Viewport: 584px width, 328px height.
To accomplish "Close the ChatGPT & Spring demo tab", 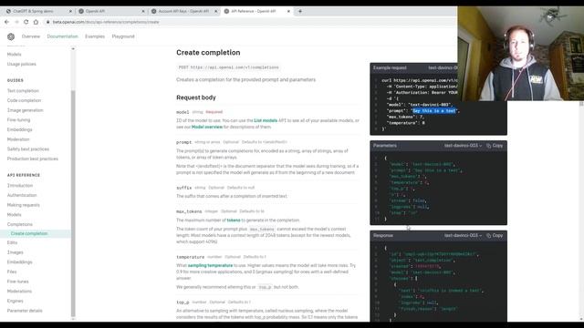I will (70, 11).
